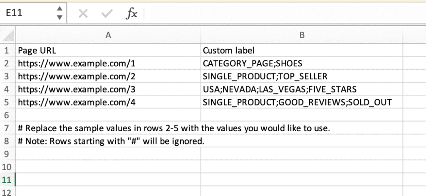This screenshot has width=426, height=196.
Task: Click the USA;NEVADA;LAS_VEGAS;FIVE_STARS cell
Action: tap(302, 89)
